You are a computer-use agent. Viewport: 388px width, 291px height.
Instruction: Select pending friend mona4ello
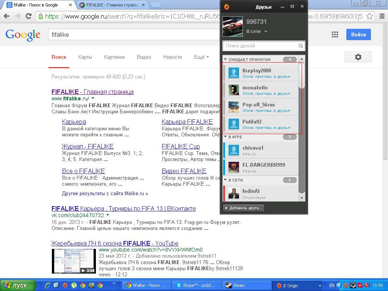[x=261, y=90]
